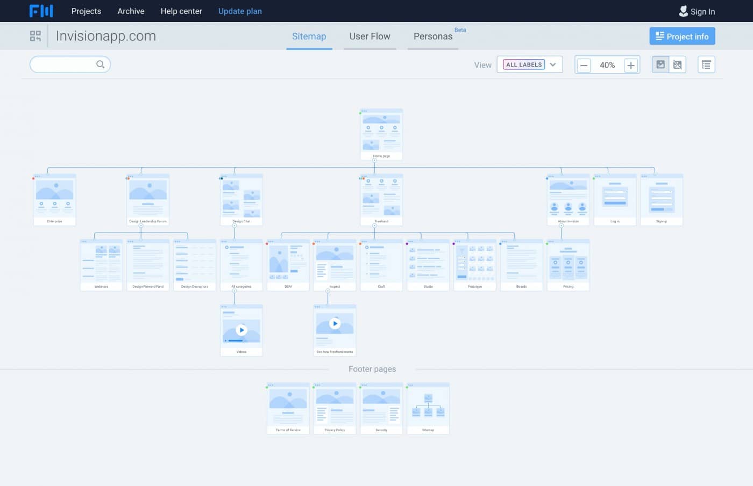Click the FM logo in the top bar
The width and height of the screenshot is (753, 486).
click(41, 11)
